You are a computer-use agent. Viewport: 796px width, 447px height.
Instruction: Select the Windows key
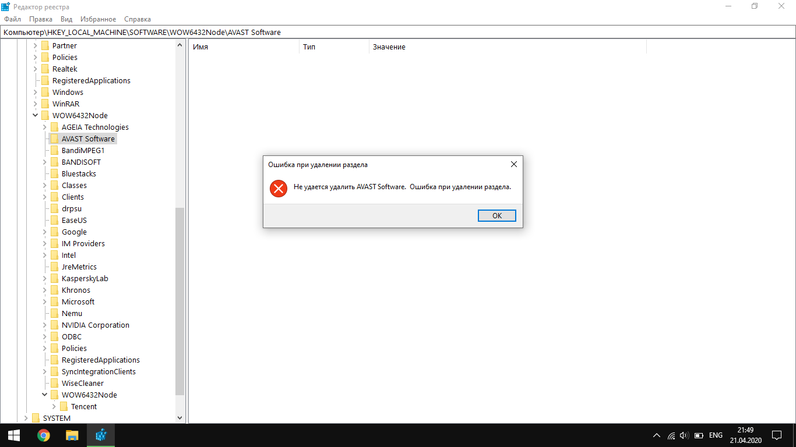[68, 92]
